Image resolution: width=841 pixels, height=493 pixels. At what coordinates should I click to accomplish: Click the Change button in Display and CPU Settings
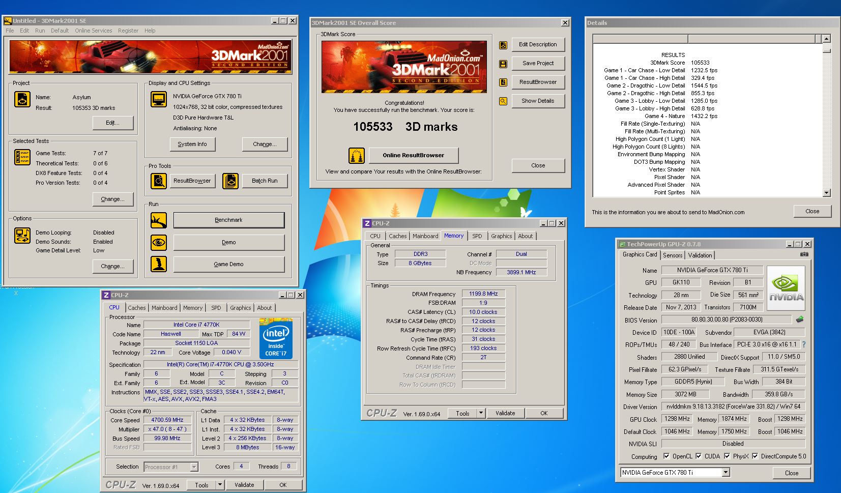pos(265,144)
